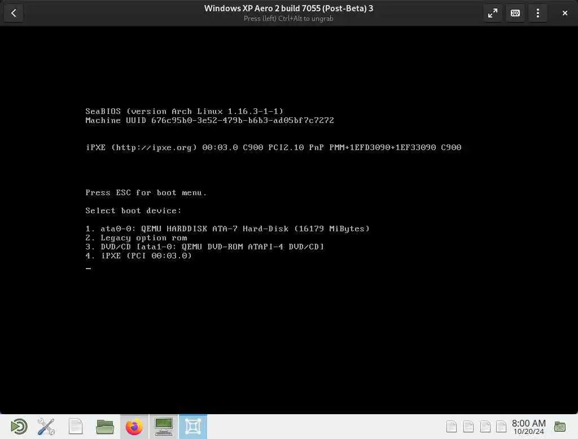
Task: Click the fourth document tray icon
Action: (501, 427)
